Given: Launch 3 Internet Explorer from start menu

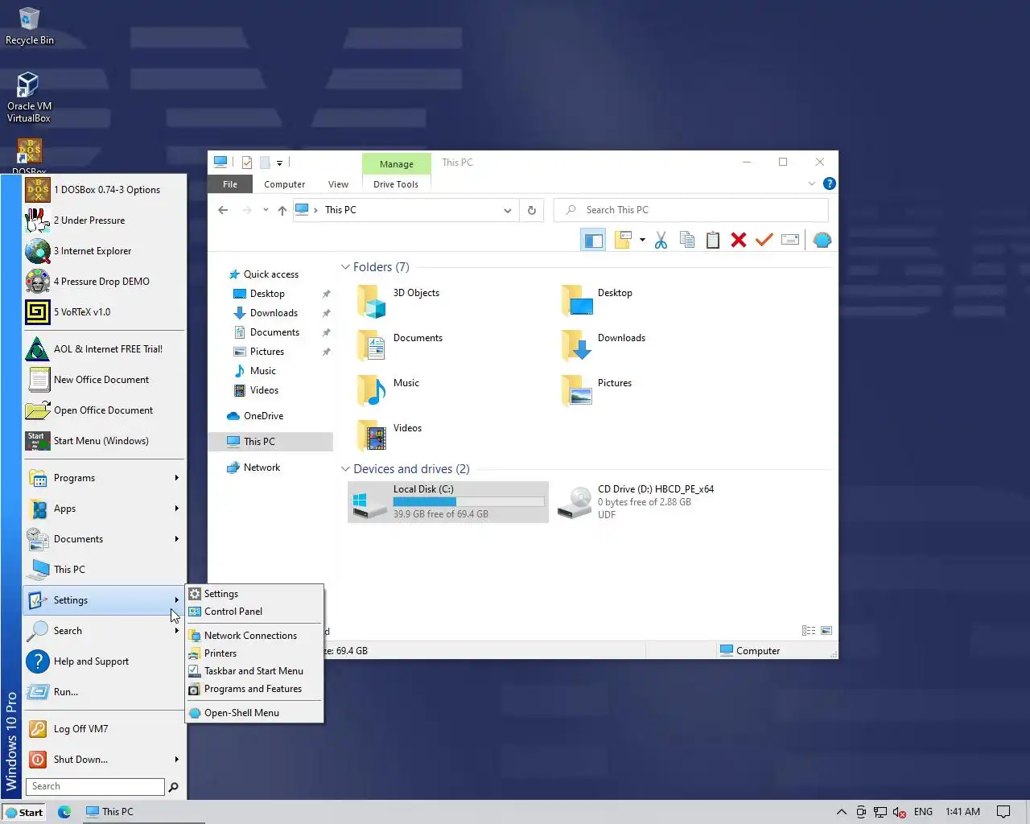Looking at the screenshot, I should (x=105, y=251).
